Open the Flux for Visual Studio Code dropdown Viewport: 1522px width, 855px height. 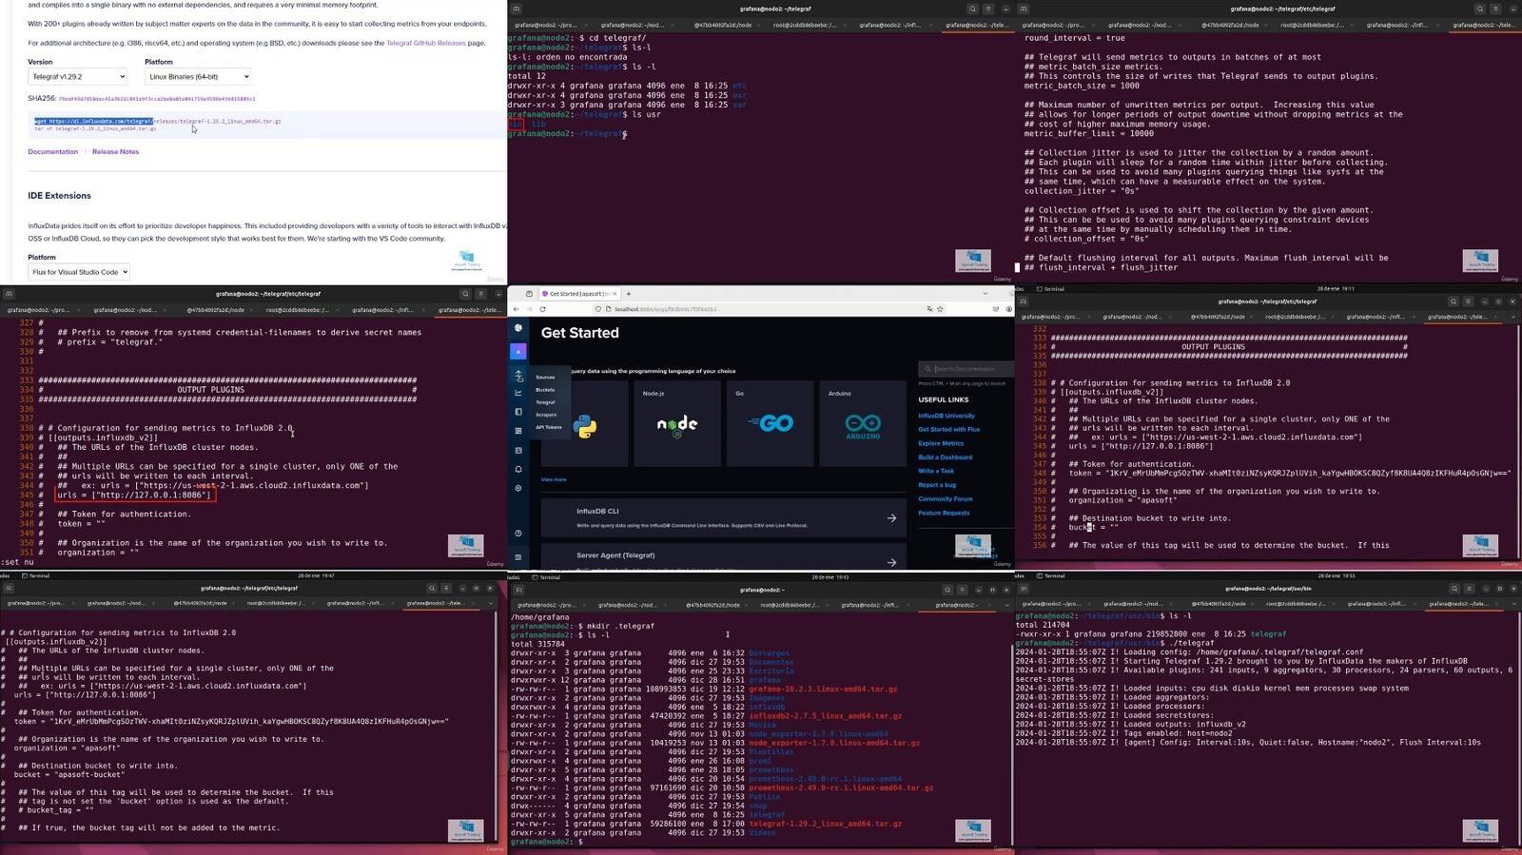(x=79, y=272)
